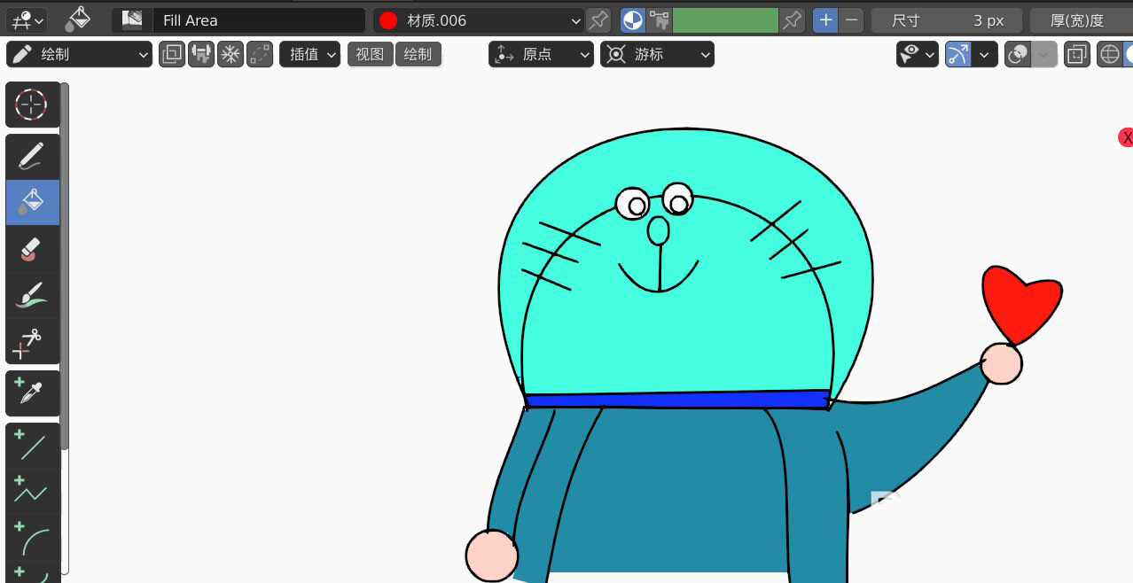Expand the gizmo options arrow

click(x=985, y=55)
